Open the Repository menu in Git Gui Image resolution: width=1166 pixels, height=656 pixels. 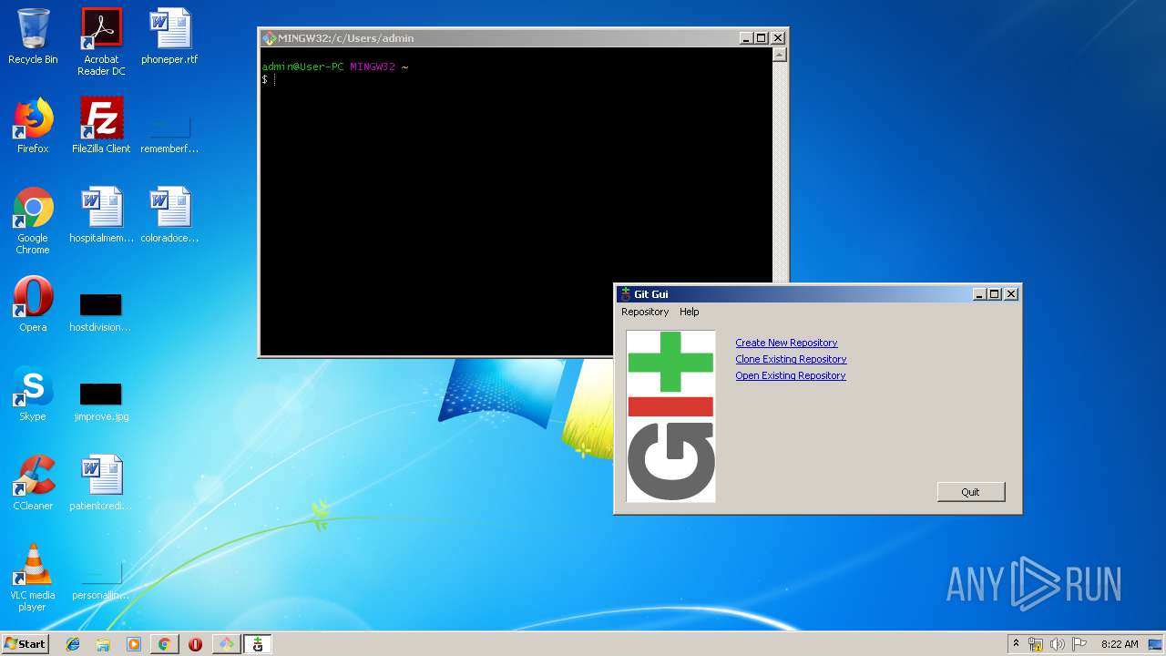(x=645, y=312)
